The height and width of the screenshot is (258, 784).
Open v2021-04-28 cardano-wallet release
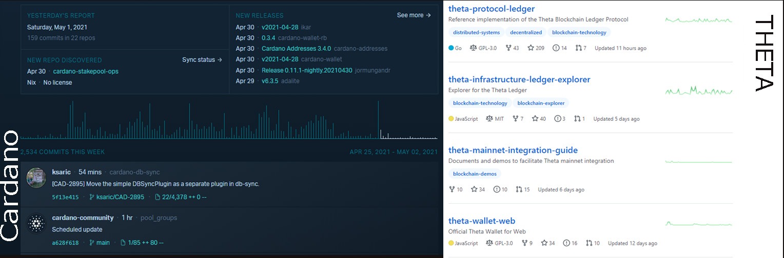(x=280, y=59)
